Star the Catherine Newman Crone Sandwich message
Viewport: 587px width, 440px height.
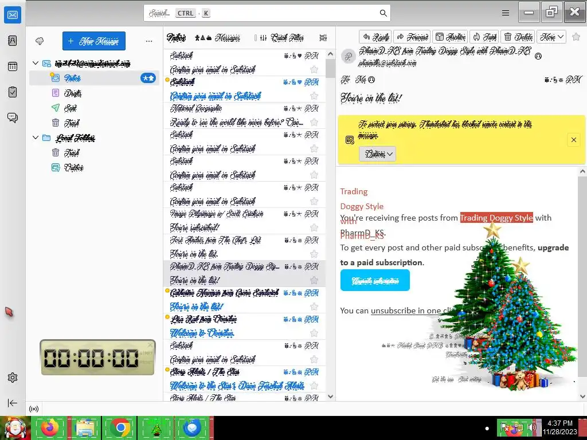[314, 307]
